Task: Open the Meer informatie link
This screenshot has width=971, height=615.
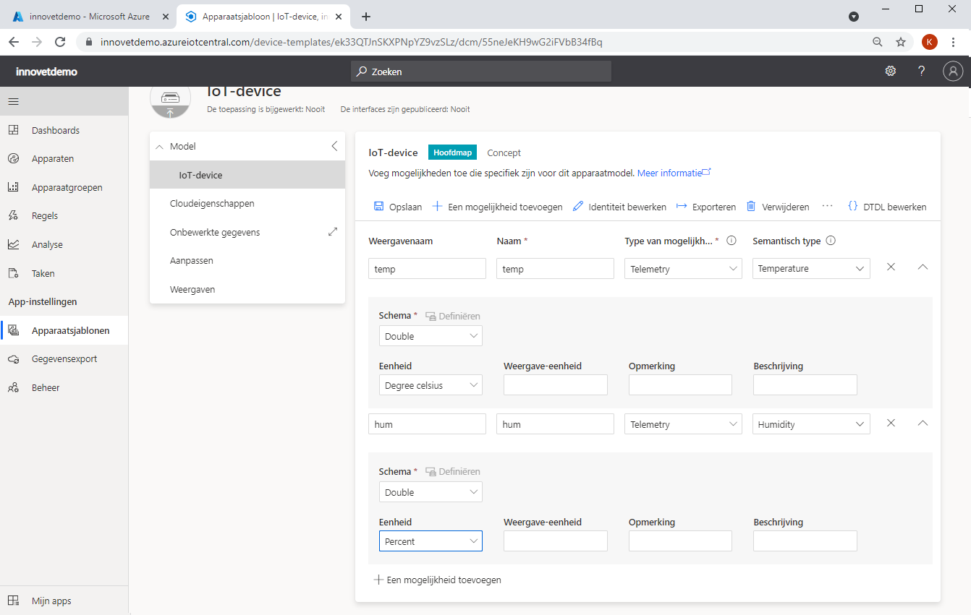Action: click(674, 173)
